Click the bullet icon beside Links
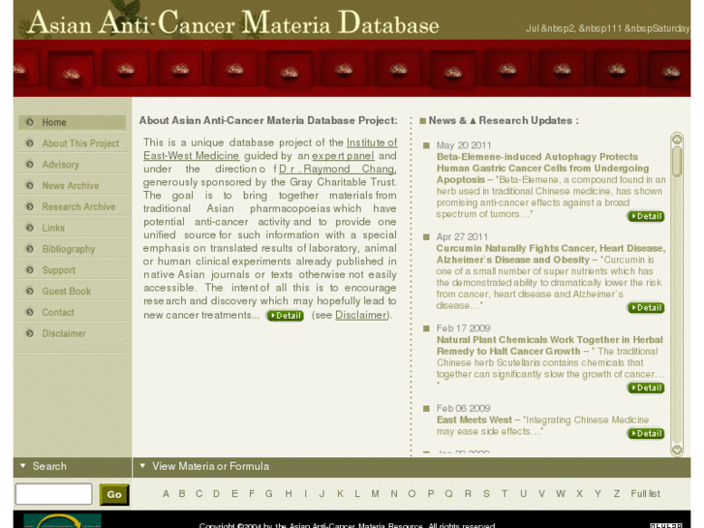The width and height of the screenshot is (704, 528). tap(30, 228)
